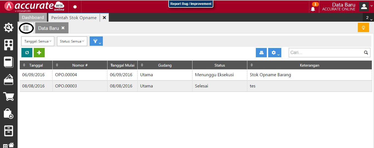Image resolution: width=374 pixels, height=148 pixels.
Task: Open the table gear settings dropdown
Action: click(274, 53)
